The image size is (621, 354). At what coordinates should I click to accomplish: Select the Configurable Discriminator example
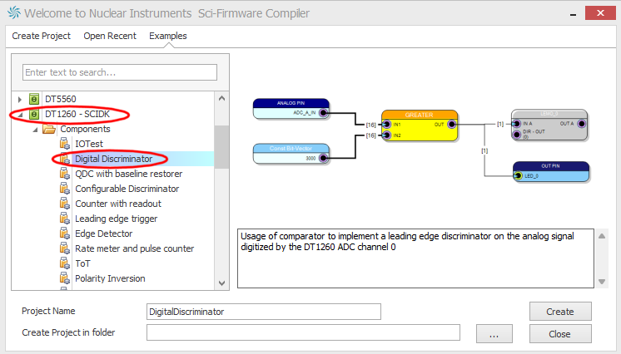pyautogui.click(x=127, y=189)
